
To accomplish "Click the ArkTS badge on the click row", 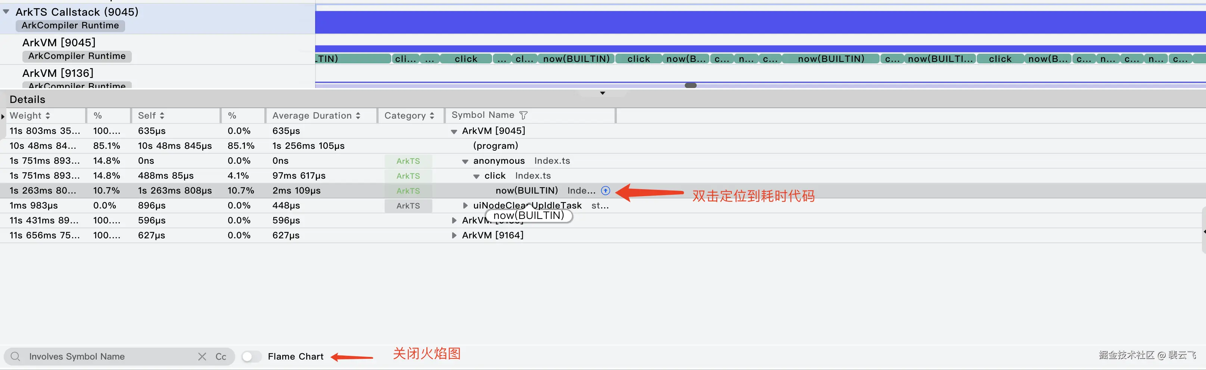I will (x=408, y=176).
